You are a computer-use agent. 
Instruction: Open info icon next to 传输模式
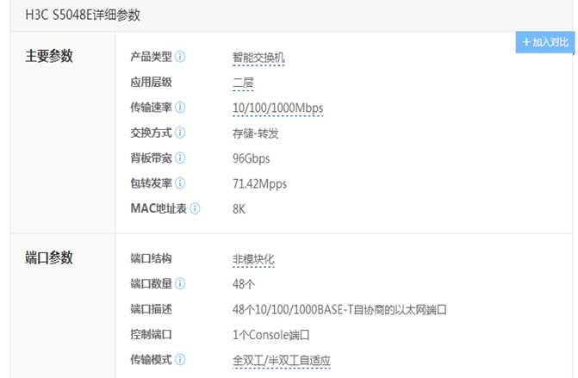180,360
